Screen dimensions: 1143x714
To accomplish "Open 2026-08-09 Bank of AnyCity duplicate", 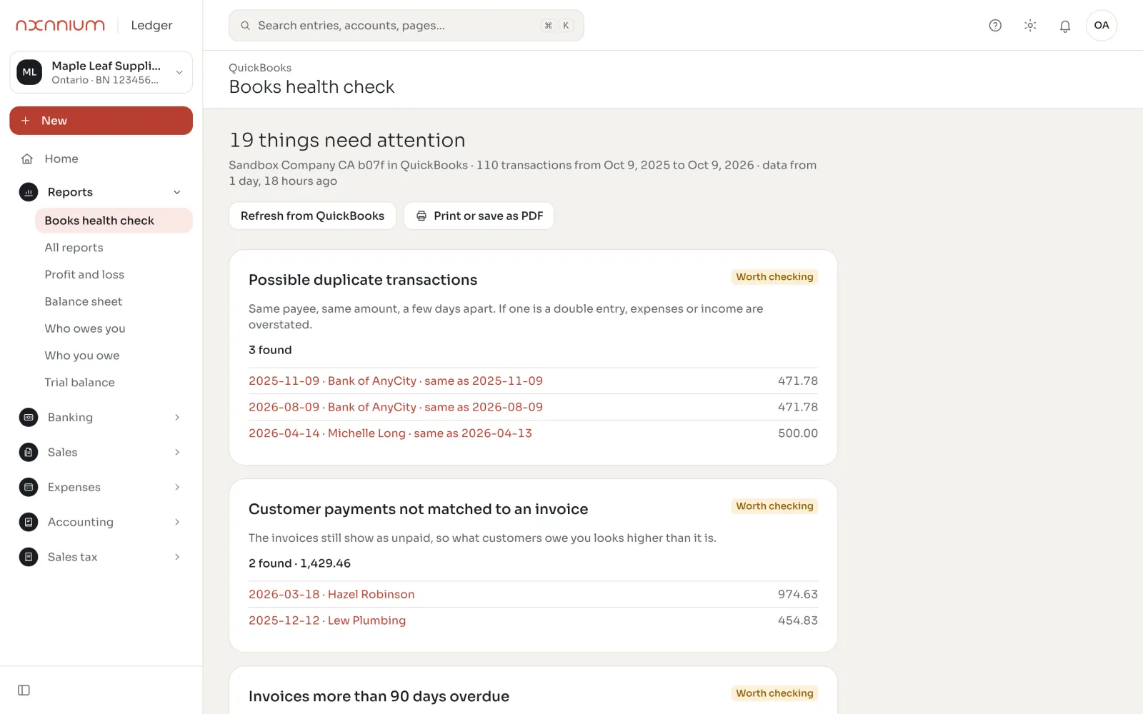I will point(396,408).
